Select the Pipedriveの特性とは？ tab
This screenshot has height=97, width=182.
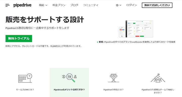[x=113, y=90]
